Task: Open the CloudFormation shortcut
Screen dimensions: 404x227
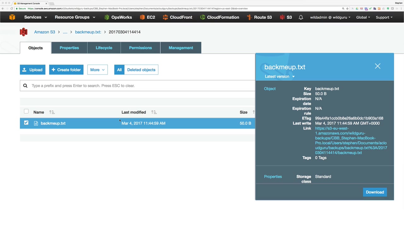Action: pos(219,17)
